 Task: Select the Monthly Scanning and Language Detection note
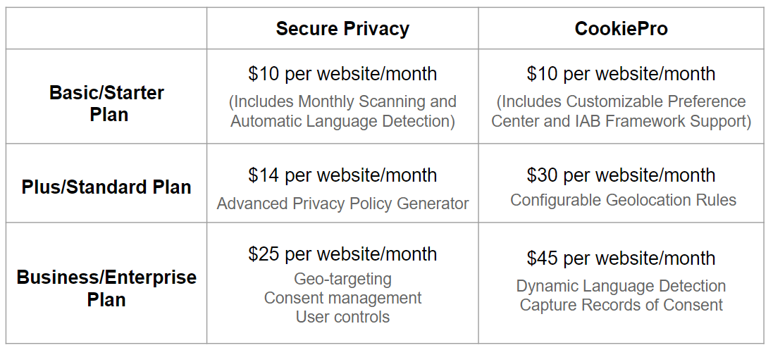(x=342, y=111)
